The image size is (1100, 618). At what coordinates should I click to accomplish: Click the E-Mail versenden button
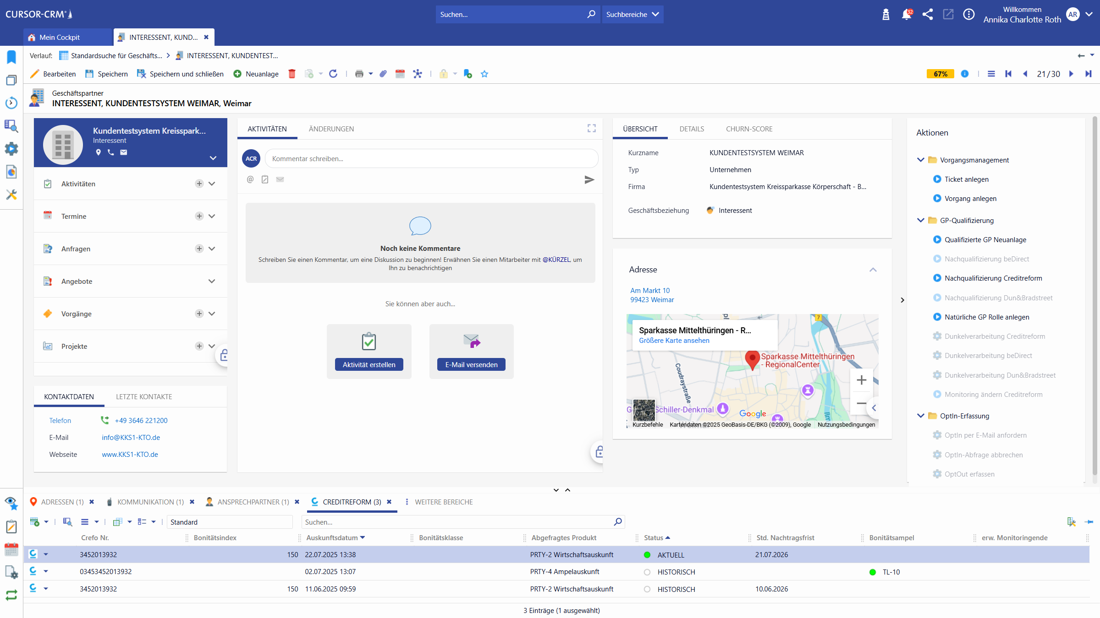(x=472, y=364)
